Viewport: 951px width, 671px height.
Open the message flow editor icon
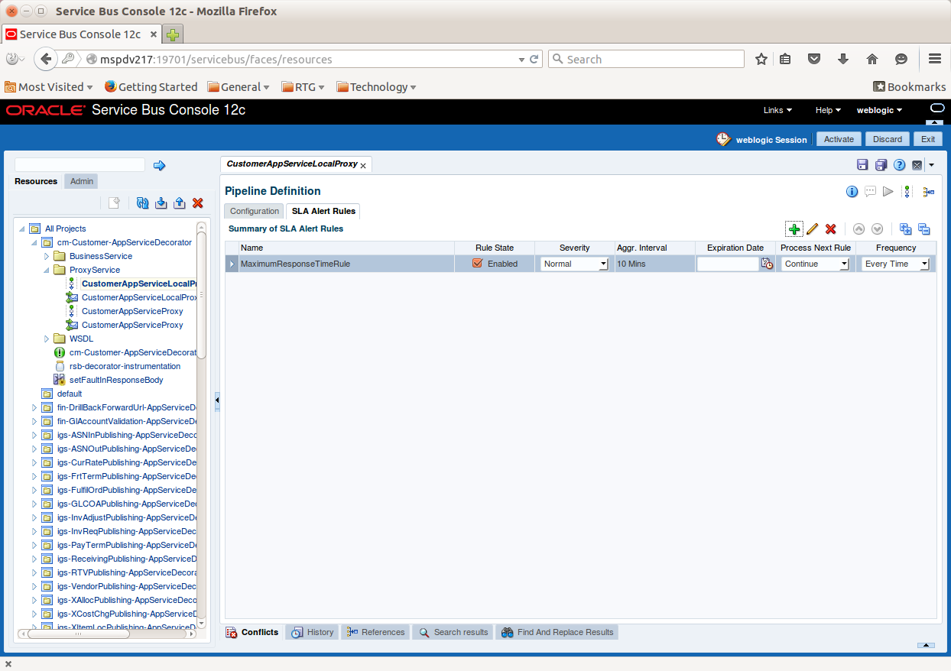[907, 192]
